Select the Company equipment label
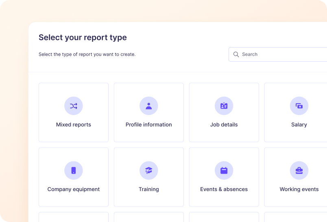This screenshot has width=327, height=222. pyautogui.click(x=74, y=189)
